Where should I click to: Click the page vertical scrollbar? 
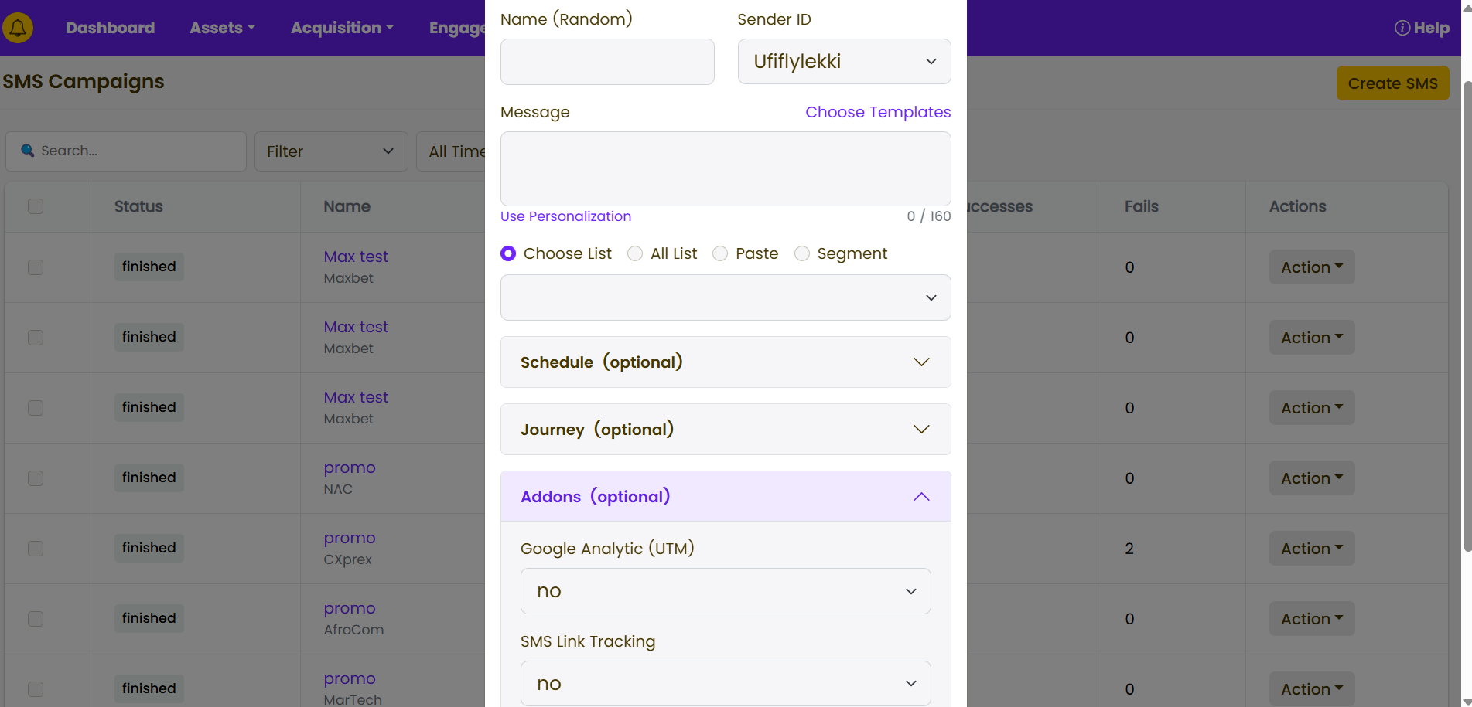1467,309
